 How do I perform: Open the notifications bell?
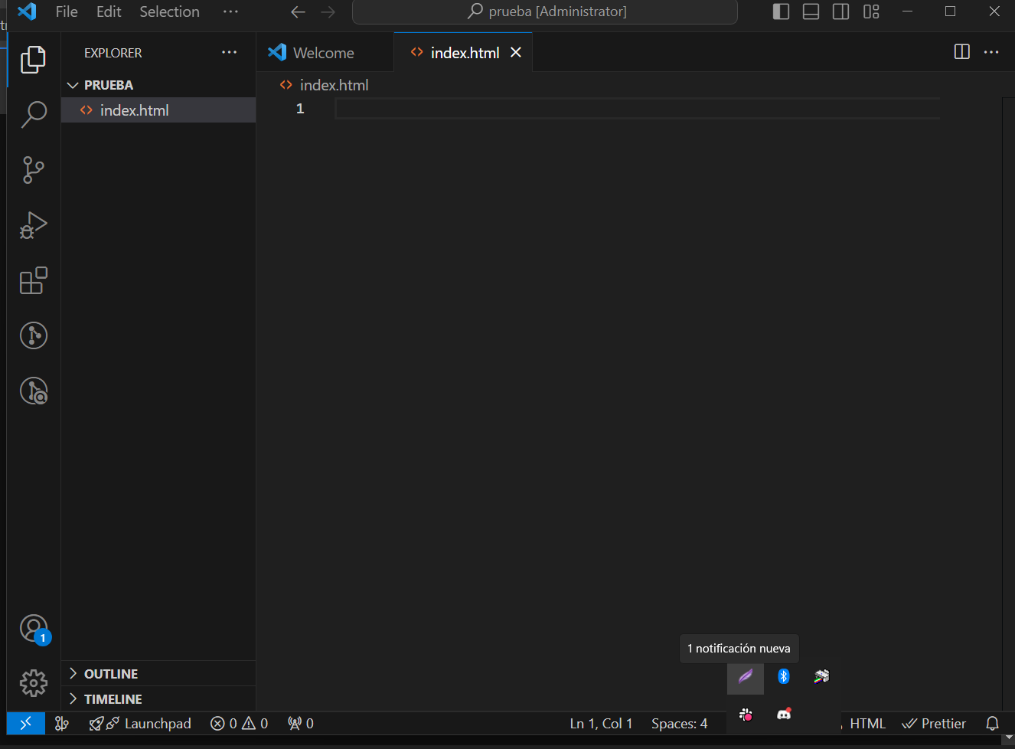coord(992,723)
